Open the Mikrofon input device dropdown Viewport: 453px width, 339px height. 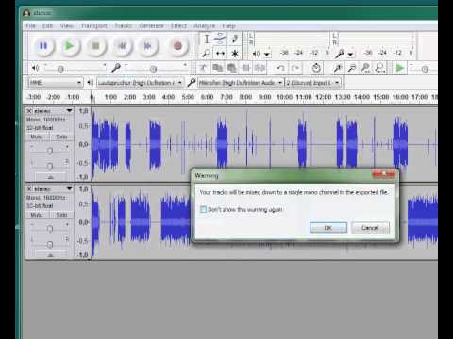pyautogui.click(x=241, y=83)
